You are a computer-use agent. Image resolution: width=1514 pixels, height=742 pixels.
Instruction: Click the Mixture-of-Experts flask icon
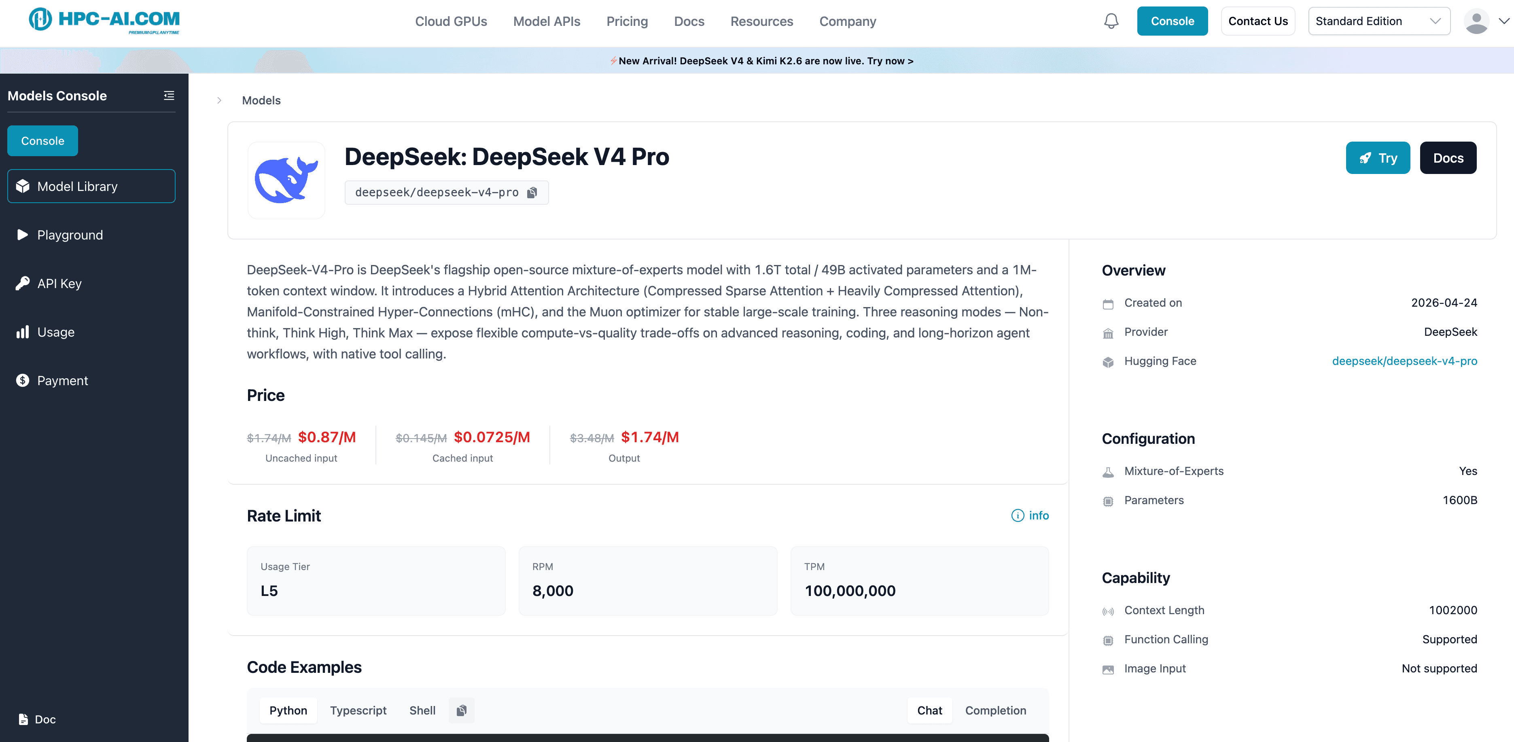click(x=1108, y=472)
